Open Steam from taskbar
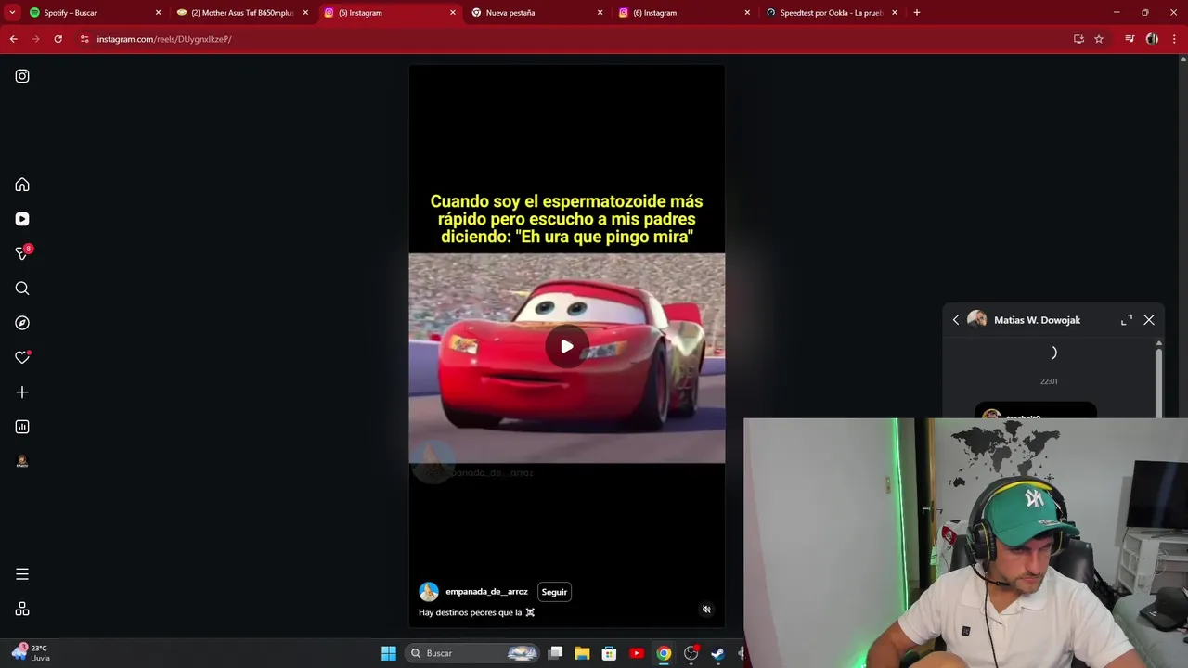This screenshot has height=668, width=1188. pos(717,653)
